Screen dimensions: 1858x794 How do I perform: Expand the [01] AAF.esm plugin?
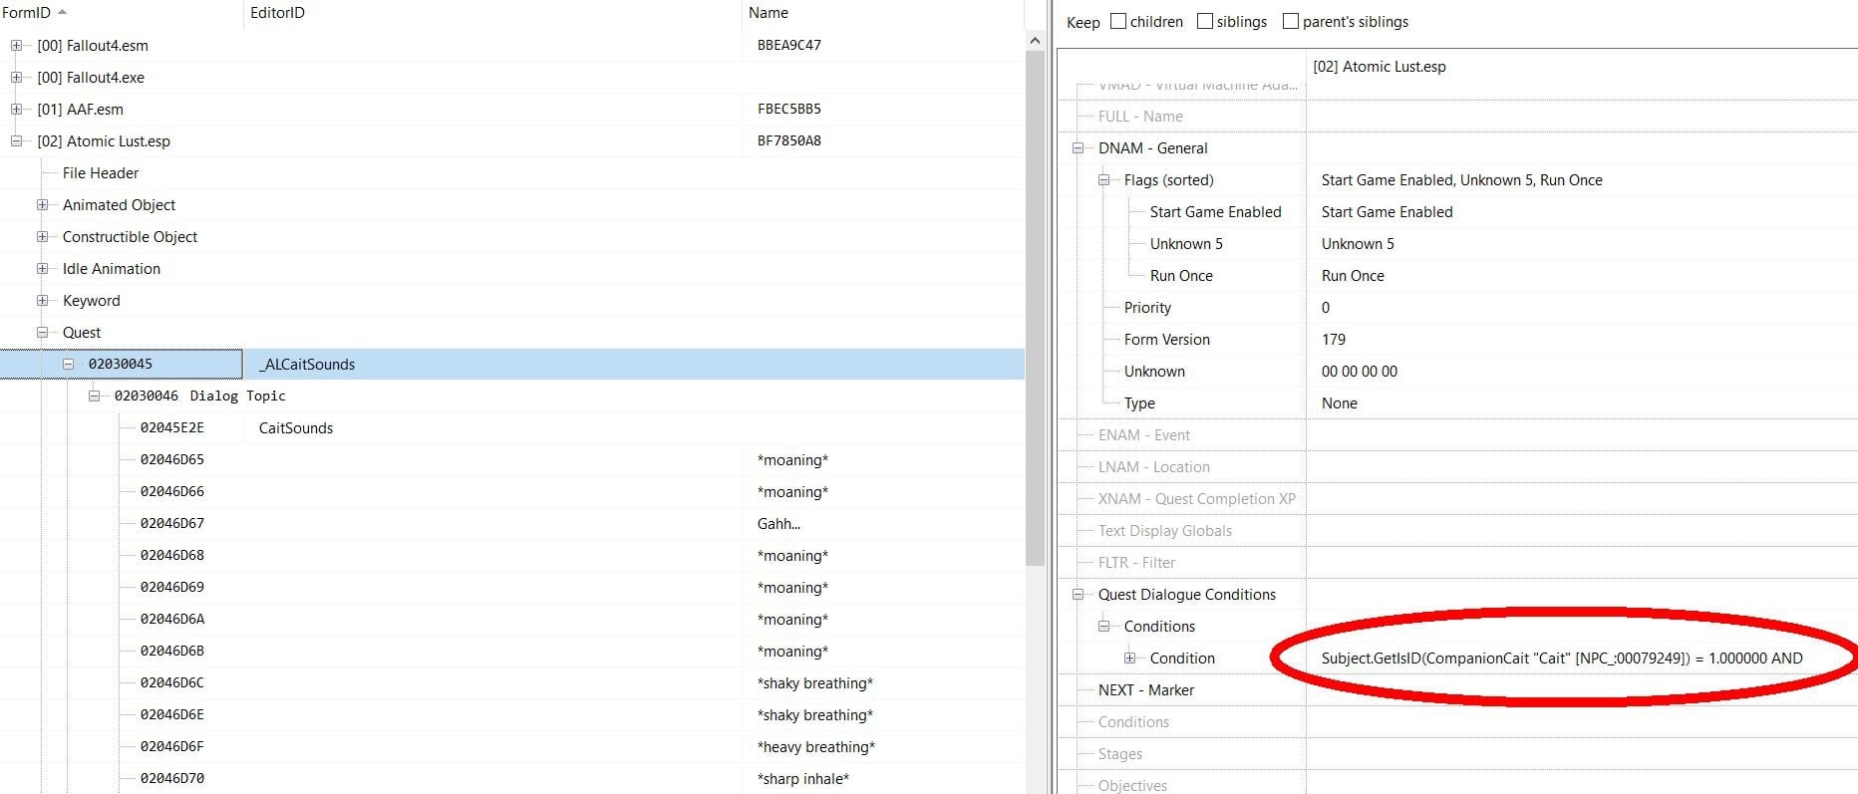point(16,110)
